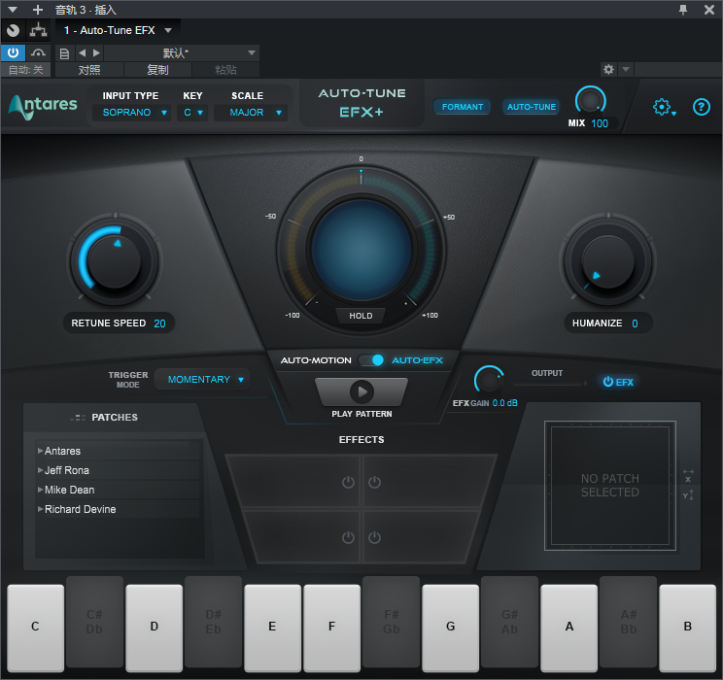Viewport: 723px width, 680px height.
Task: Pin the plugin window
Action: click(683, 9)
